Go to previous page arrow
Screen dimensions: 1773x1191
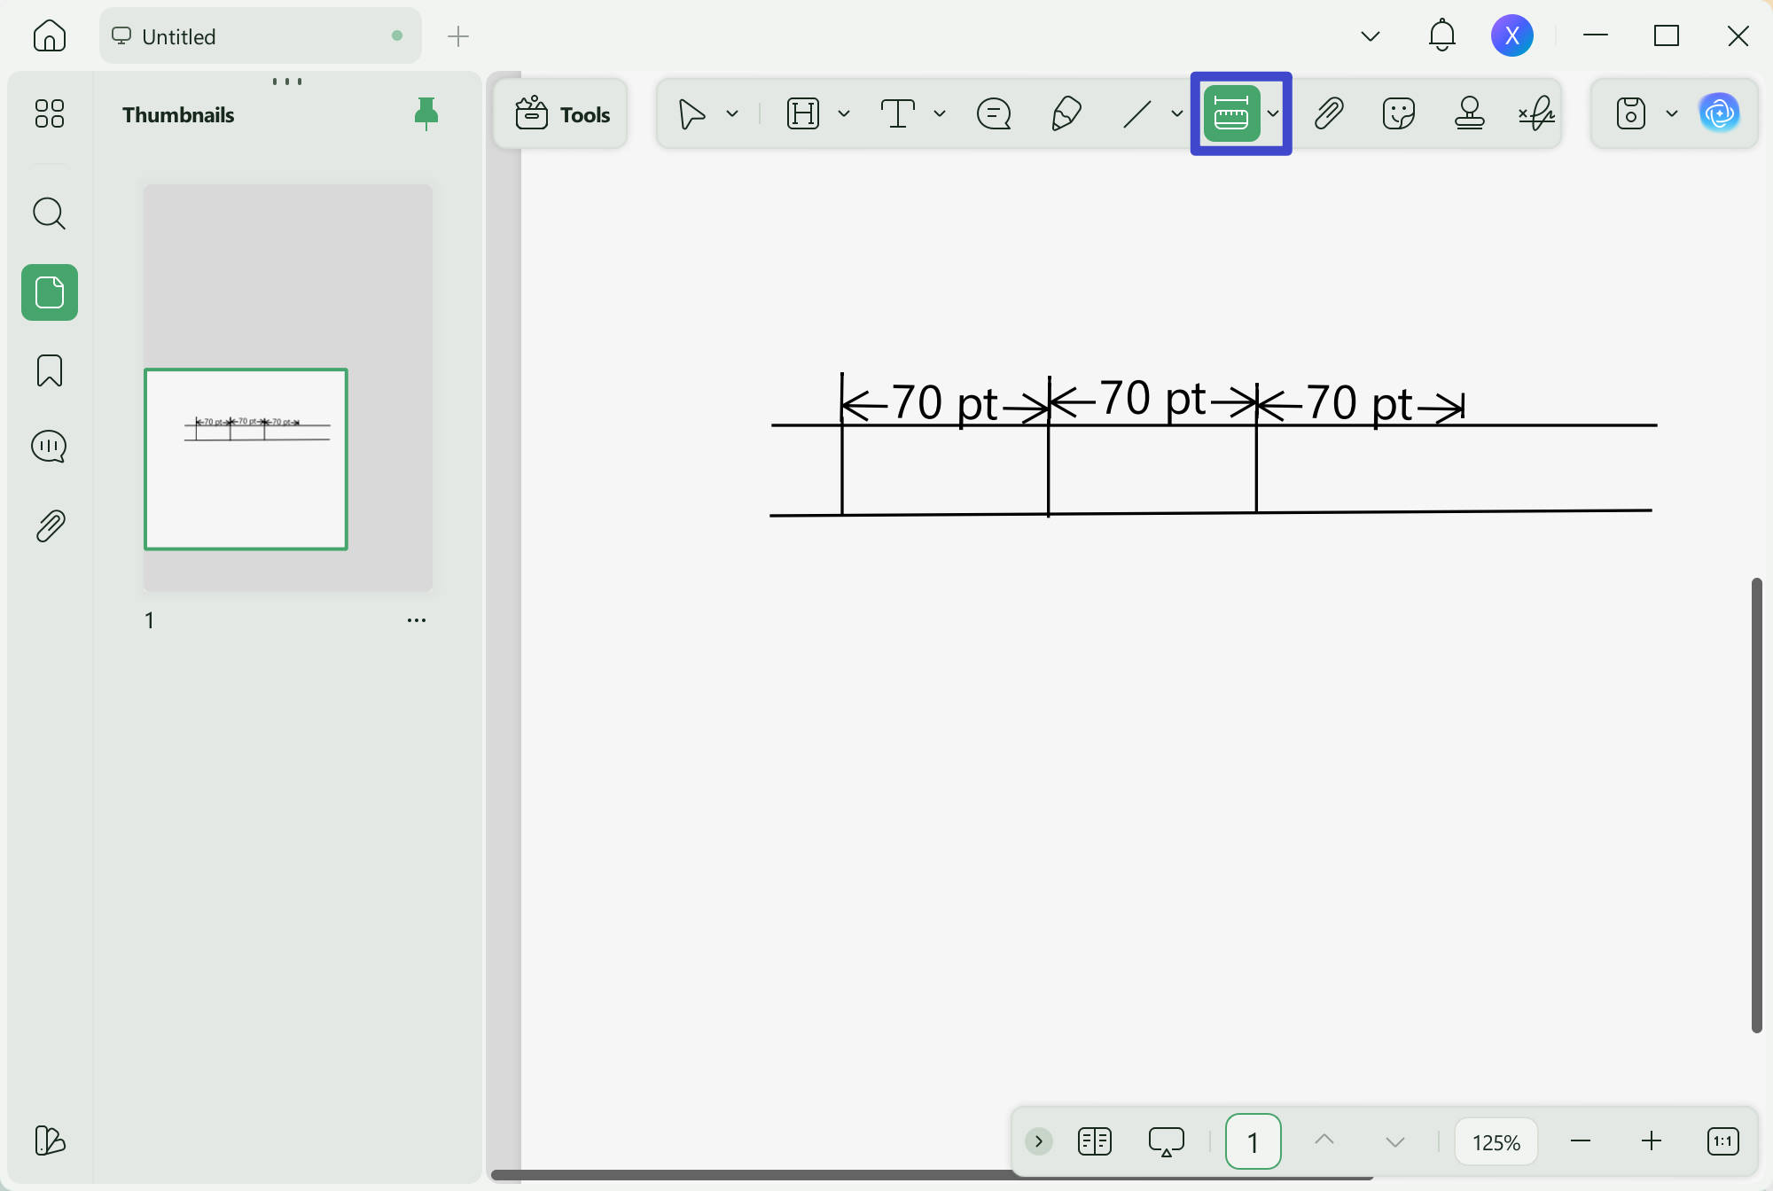(x=1324, y=1140)
